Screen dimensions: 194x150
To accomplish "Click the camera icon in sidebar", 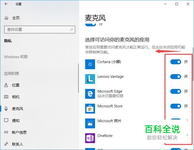I will 6,97.
